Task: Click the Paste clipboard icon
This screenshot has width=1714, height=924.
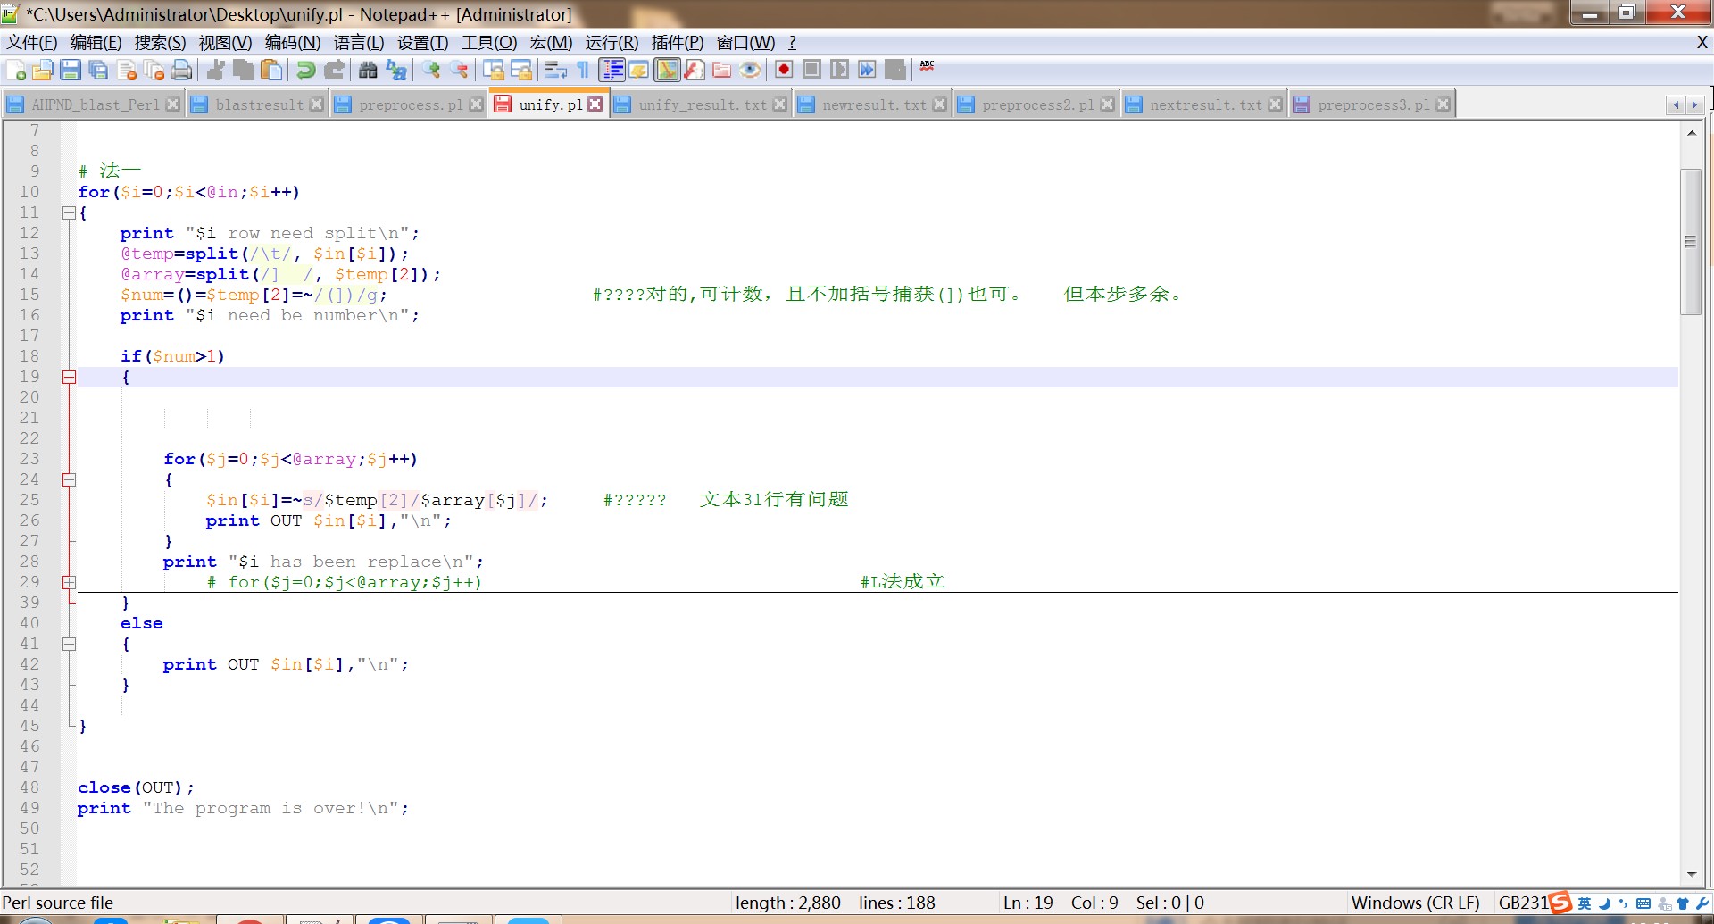Action: (x=271, y=70)
